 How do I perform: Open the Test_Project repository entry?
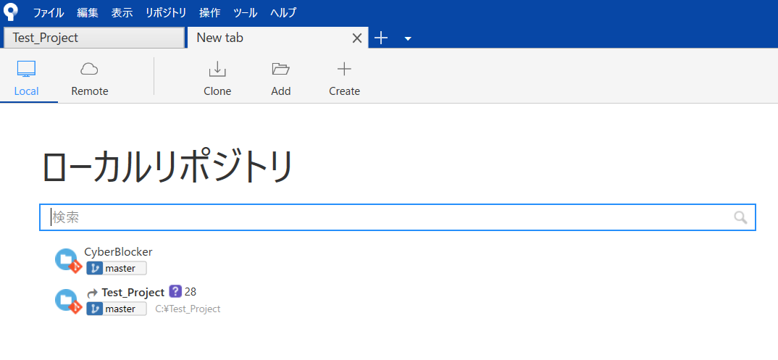133,293
